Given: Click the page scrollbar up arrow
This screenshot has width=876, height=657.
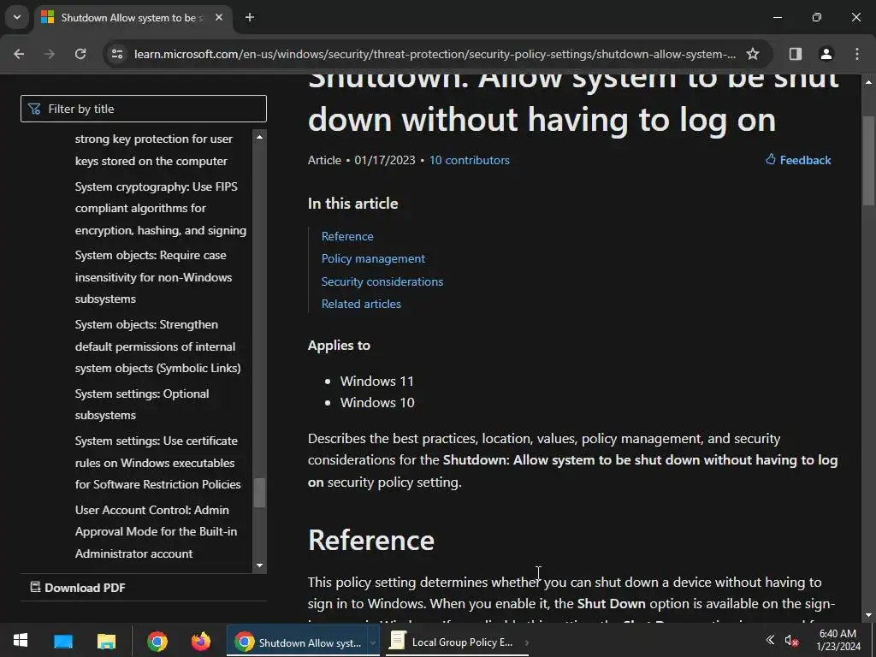Looking at the screenshot, I should [868, 82].
